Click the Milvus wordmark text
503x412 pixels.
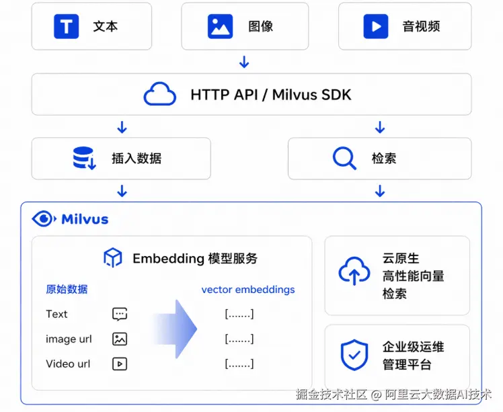coord(85,219)
